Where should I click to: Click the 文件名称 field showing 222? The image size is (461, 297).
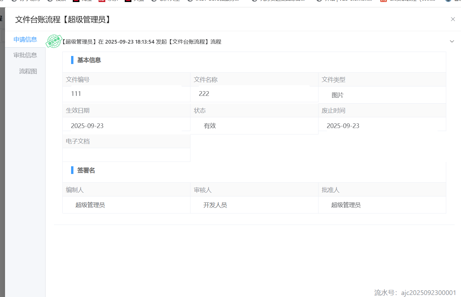253,94
